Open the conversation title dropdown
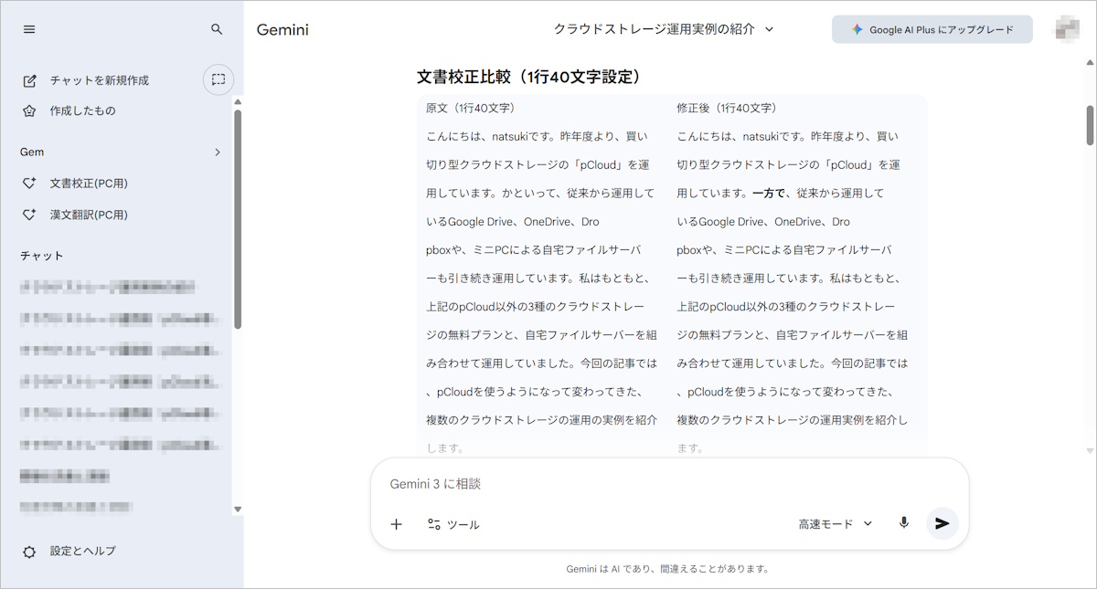Screen dimensions: 1097x589 [769, 28]
